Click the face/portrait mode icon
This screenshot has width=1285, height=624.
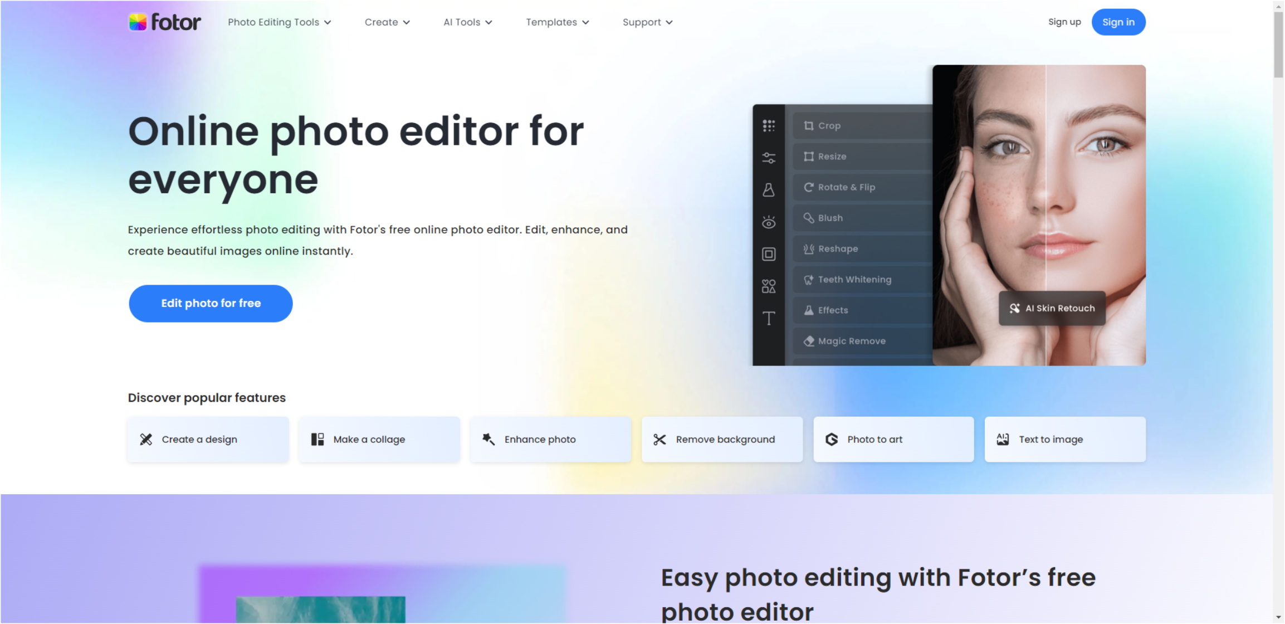pos(769,222)
